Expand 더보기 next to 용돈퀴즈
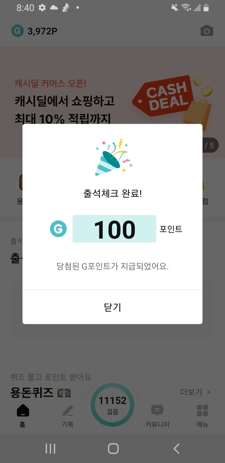 point(195,392)
